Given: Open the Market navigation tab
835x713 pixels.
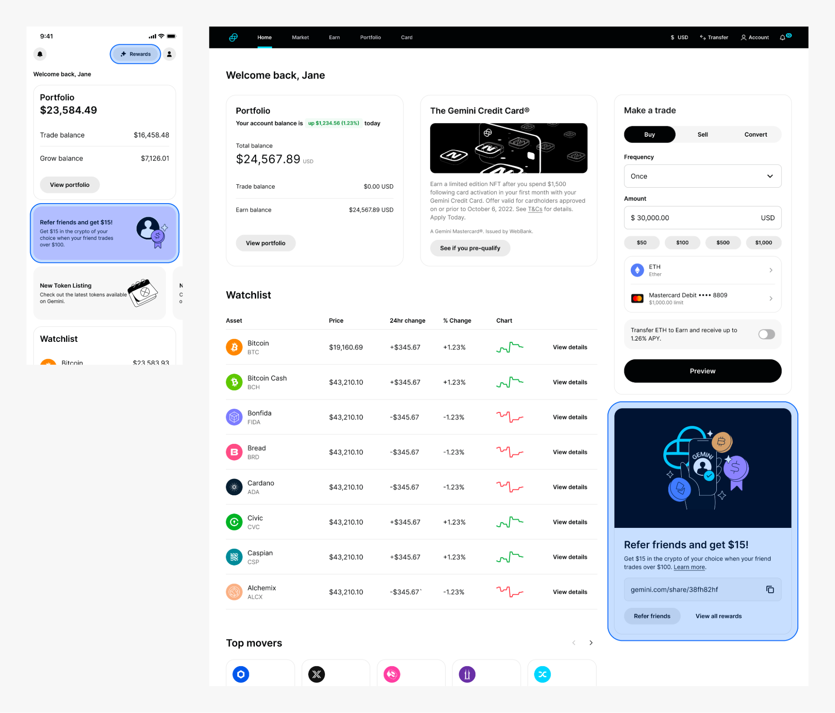Looking at the screenshot, I should coord(300,37).
